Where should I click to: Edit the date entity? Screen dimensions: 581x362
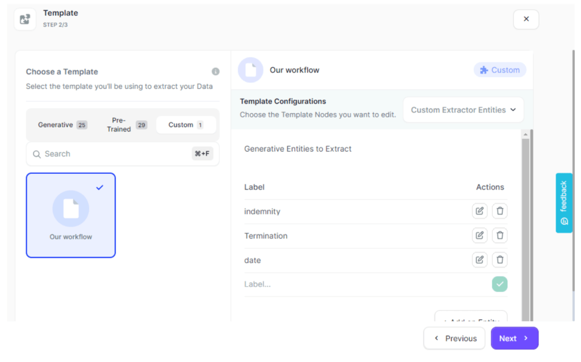click(479, 260)
